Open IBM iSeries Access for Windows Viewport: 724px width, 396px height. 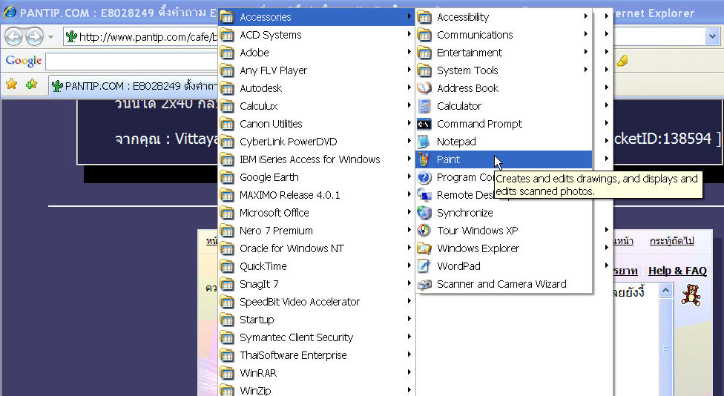(316, 159)
